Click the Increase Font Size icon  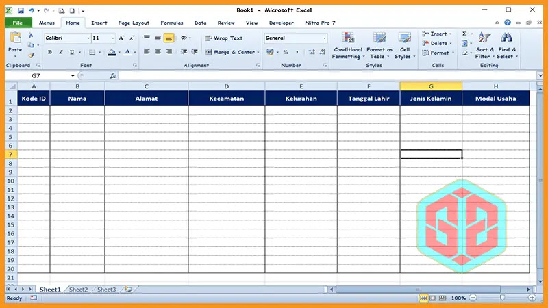pos(121,38)
